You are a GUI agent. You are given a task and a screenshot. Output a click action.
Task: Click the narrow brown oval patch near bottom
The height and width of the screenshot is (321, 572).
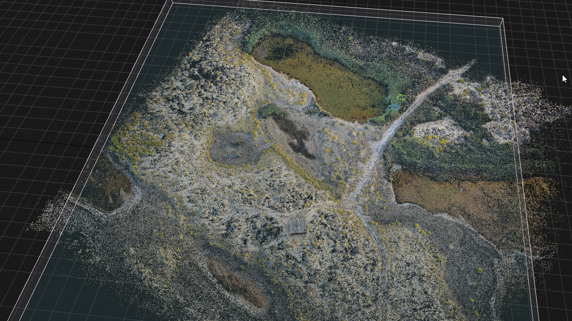click(x=235, y=282)
